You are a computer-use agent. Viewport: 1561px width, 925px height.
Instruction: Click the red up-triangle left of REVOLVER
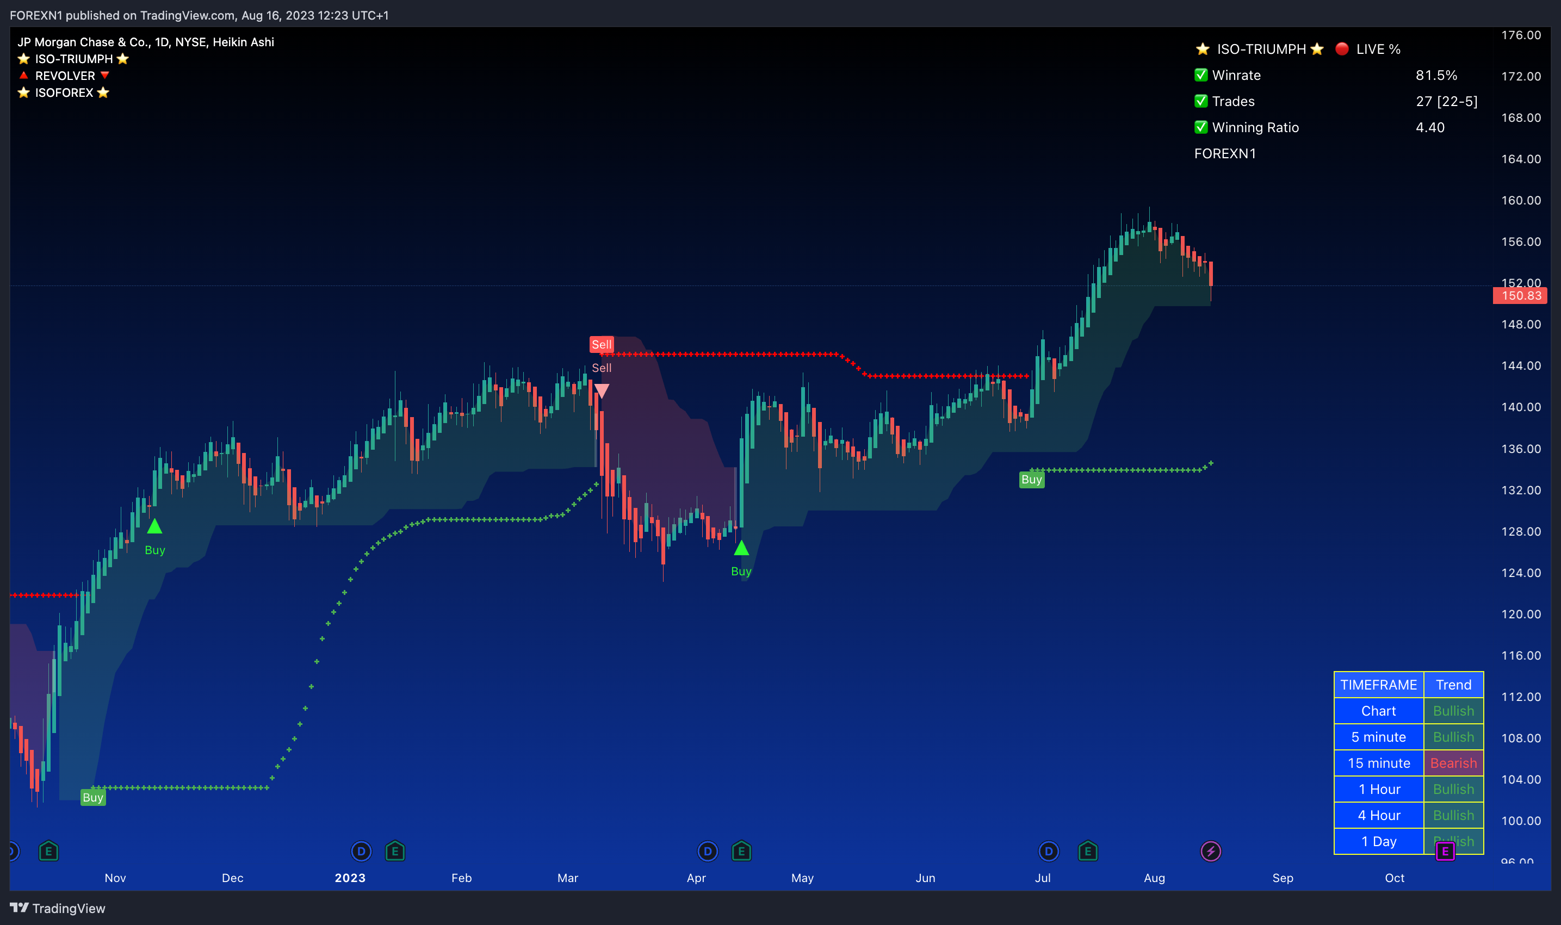(x=24, y=76)
